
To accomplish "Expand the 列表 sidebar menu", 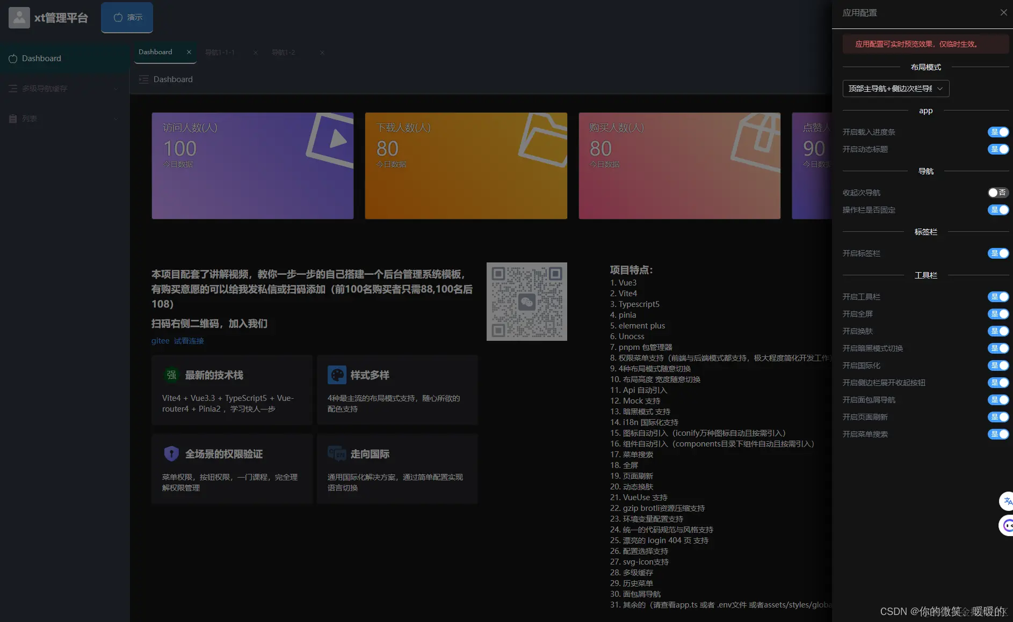I will (64, 118).
